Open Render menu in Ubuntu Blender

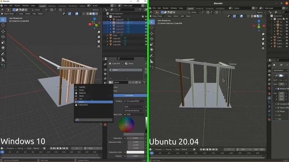point(166,8)
